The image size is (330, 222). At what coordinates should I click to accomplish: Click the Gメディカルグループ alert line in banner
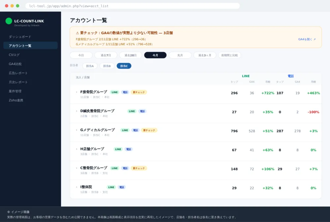114,44
